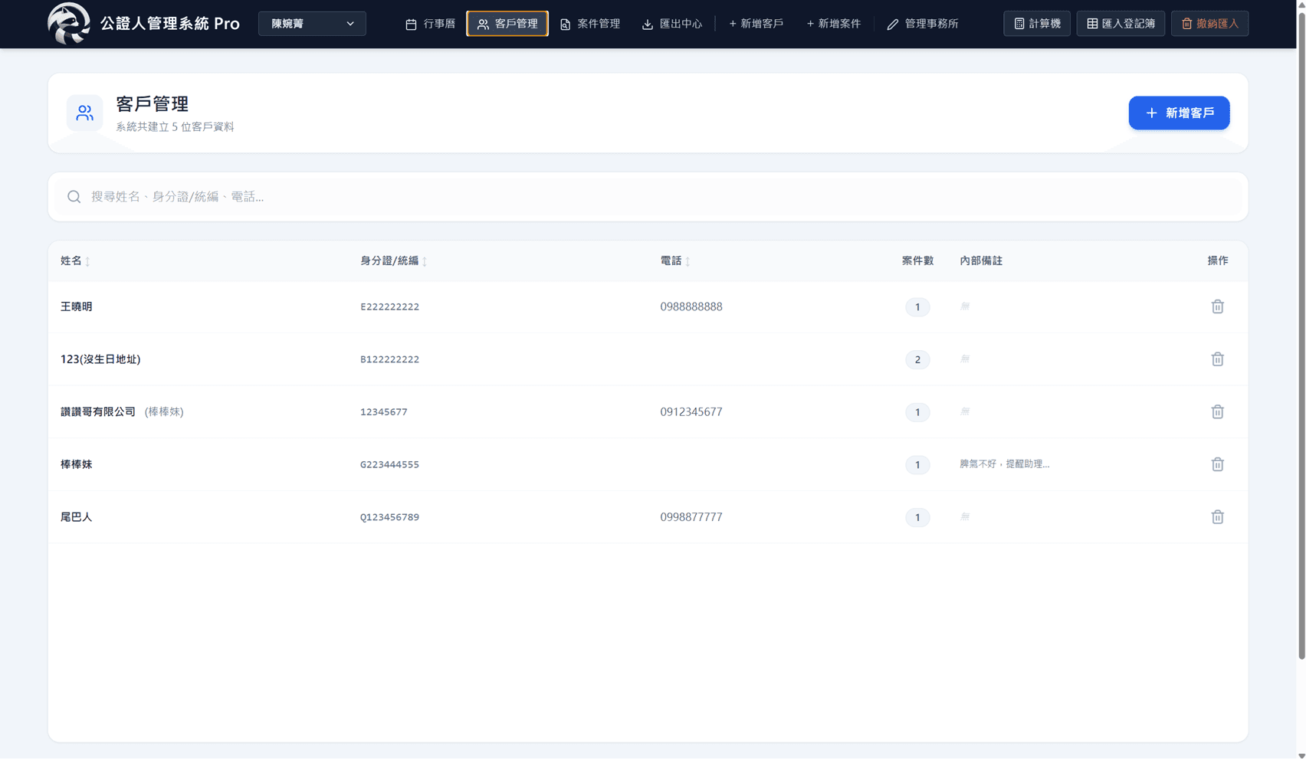This screenshot has width=1306, height=760.
Task: Click + 新增客戶 in the top navigation
Action: [756, 24]
